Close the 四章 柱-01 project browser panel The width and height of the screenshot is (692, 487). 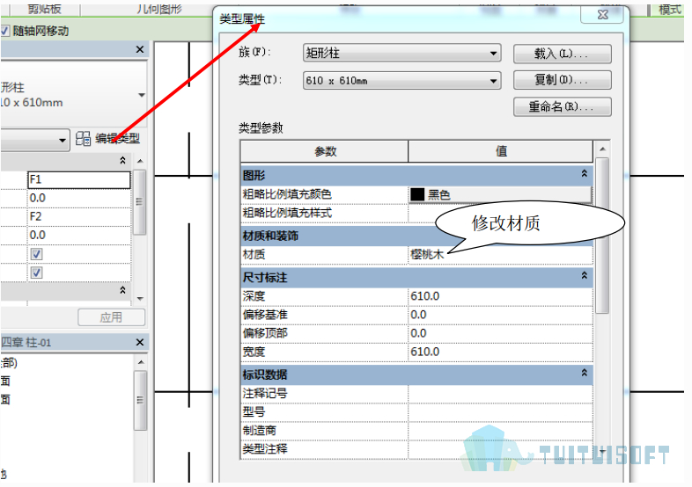pyautogui.click(x=140, y=342)
